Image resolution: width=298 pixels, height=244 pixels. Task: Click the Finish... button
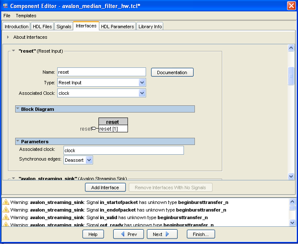tap(201, 234)
